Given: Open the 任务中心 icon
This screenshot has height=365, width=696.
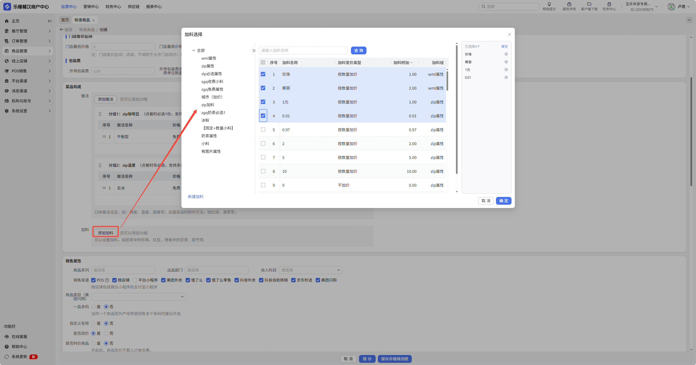Looking at the screenshot, I should pyautogui.click(x=609, y=4).
